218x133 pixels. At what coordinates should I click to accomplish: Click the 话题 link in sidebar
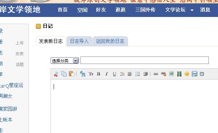click(x=19, y=65)
